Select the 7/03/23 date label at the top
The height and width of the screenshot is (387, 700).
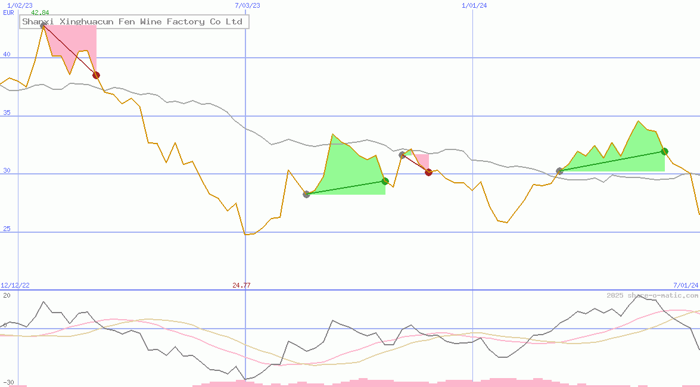[x=248, y=5]
